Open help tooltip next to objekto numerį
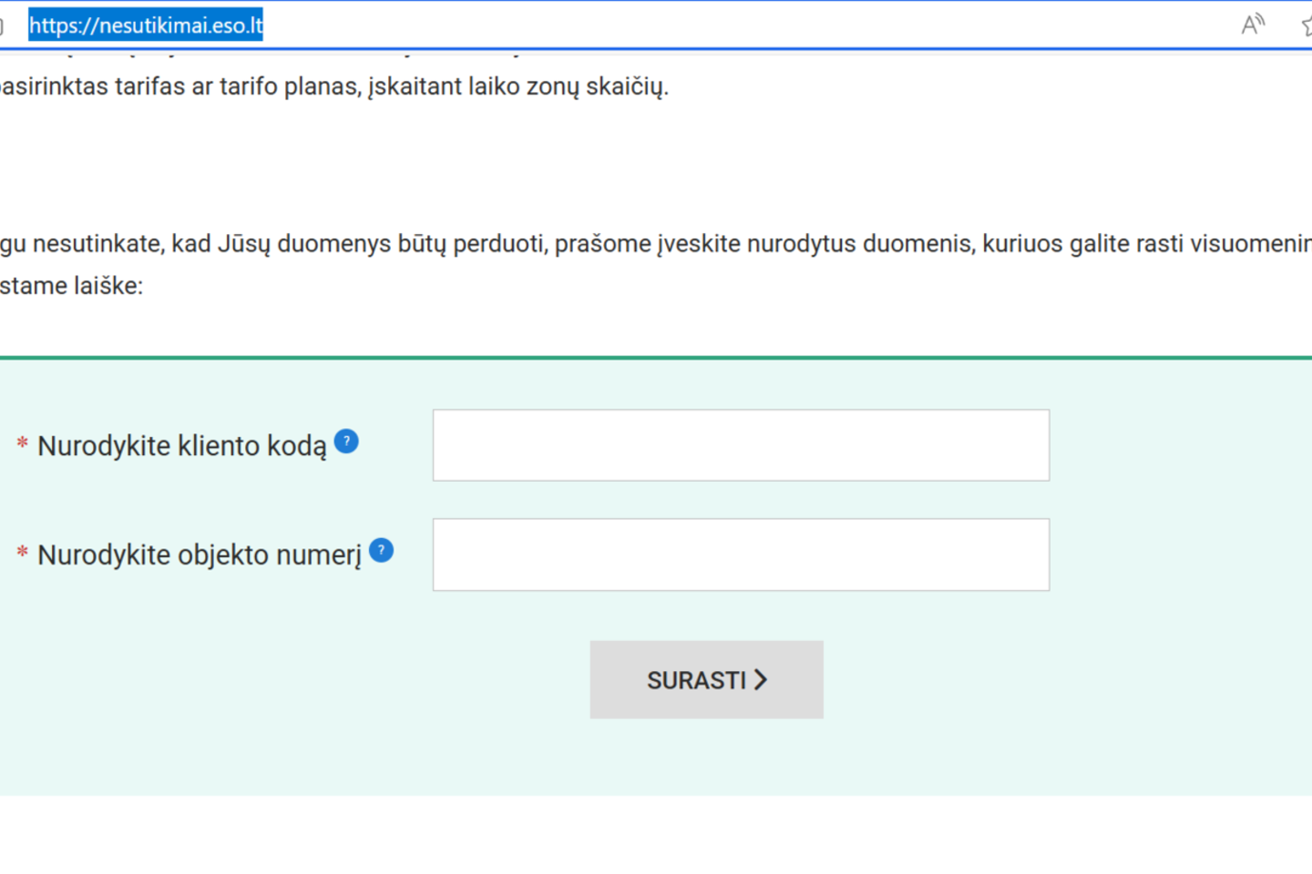1312x874 pixels. tap(381, 551)
